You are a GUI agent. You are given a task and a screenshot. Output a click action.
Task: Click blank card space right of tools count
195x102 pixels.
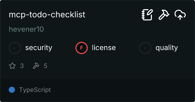coord(118,66)
